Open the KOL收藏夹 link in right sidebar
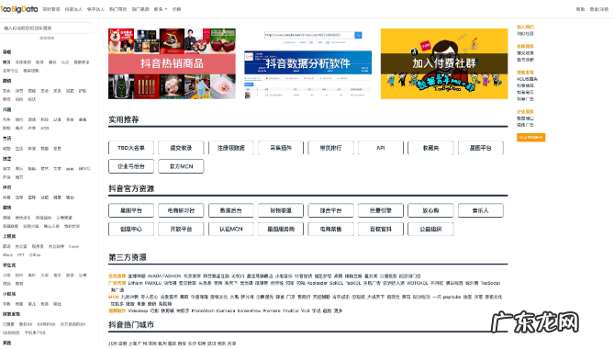The image size is (614, 349). point(527,79)
